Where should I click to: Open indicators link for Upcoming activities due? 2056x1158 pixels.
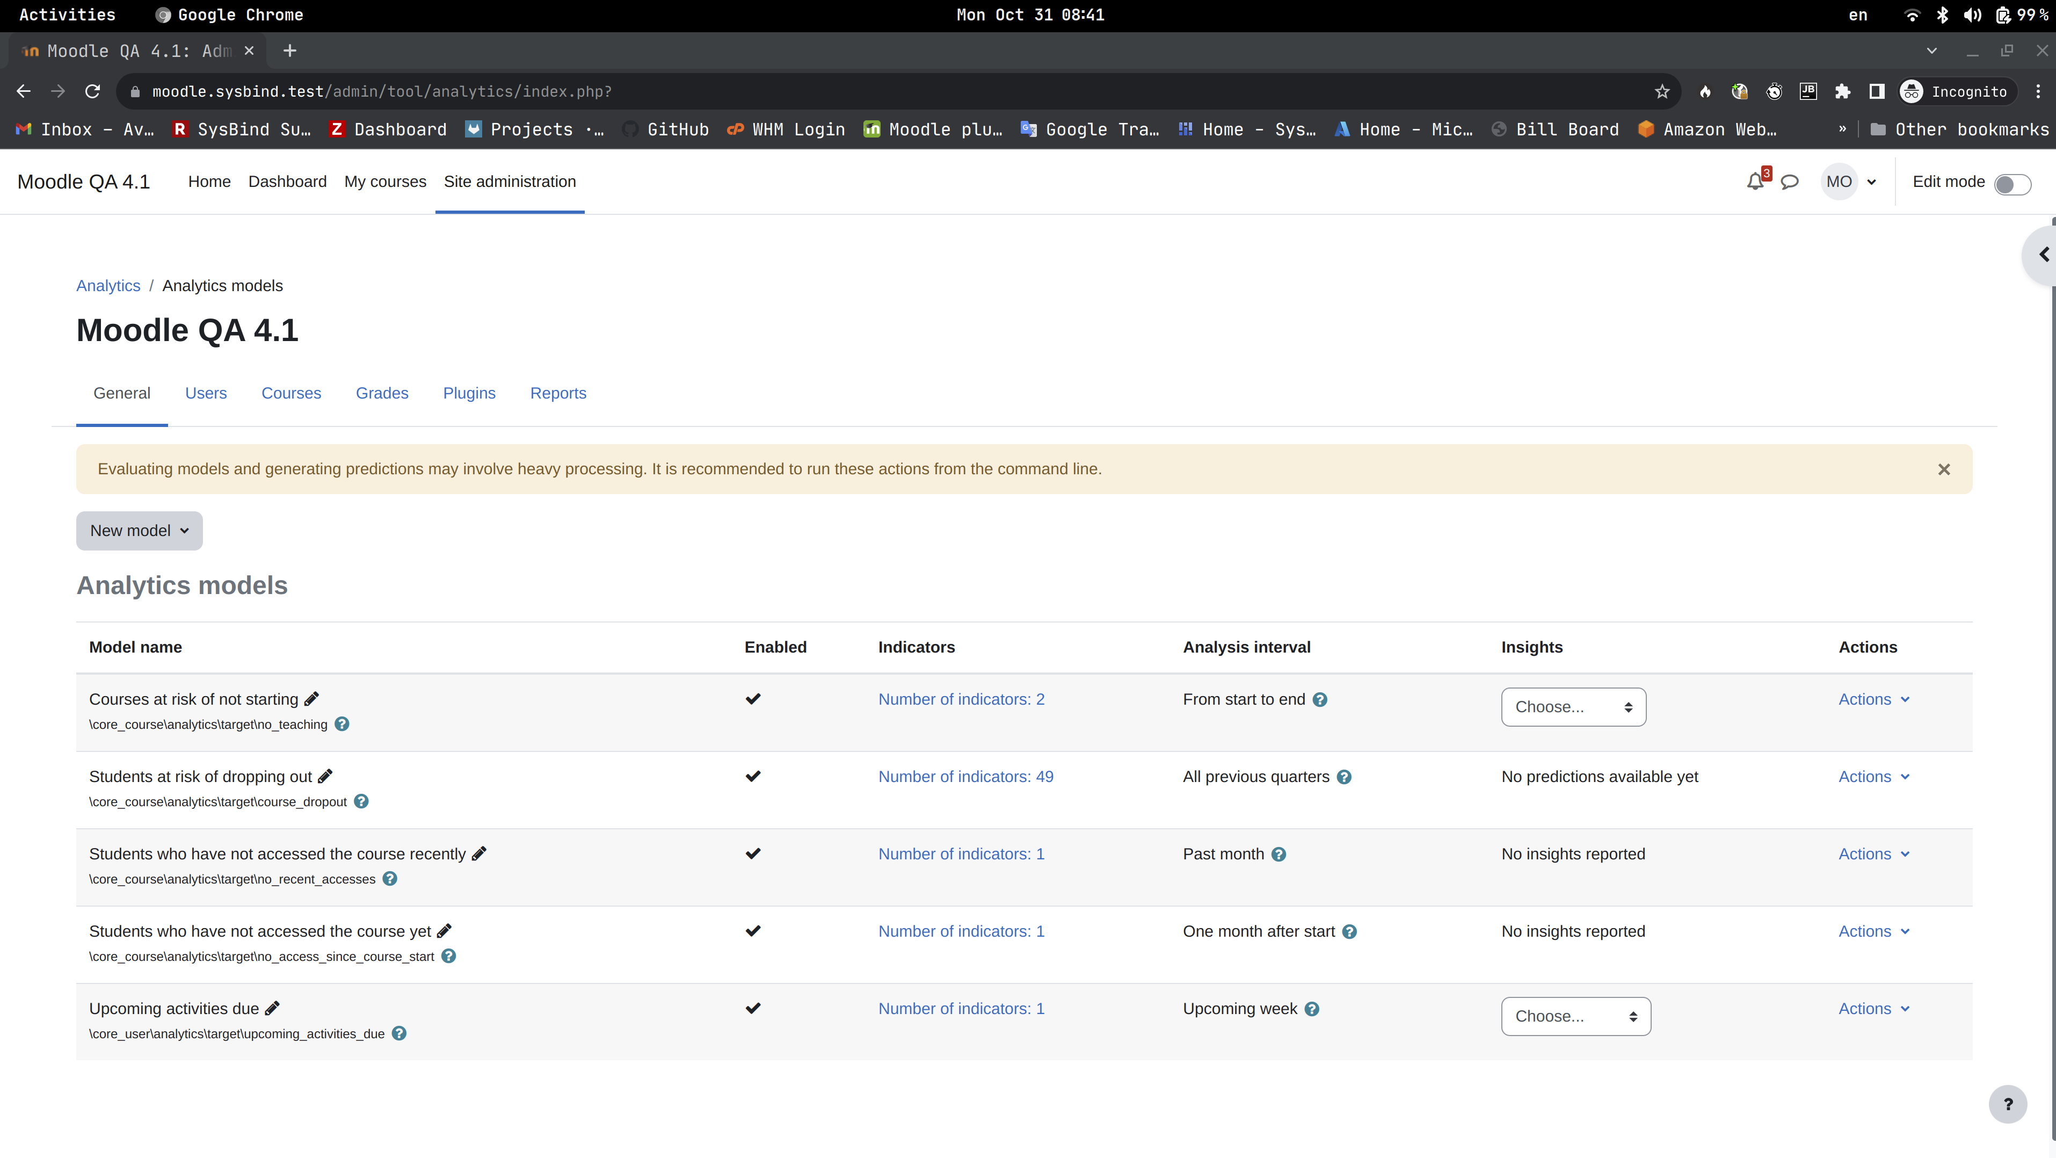pyautogui.click(x=961, y=1009)
